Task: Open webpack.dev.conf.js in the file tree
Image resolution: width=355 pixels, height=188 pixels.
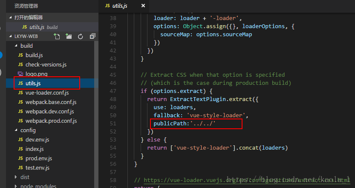Action: tap(46, 111)
